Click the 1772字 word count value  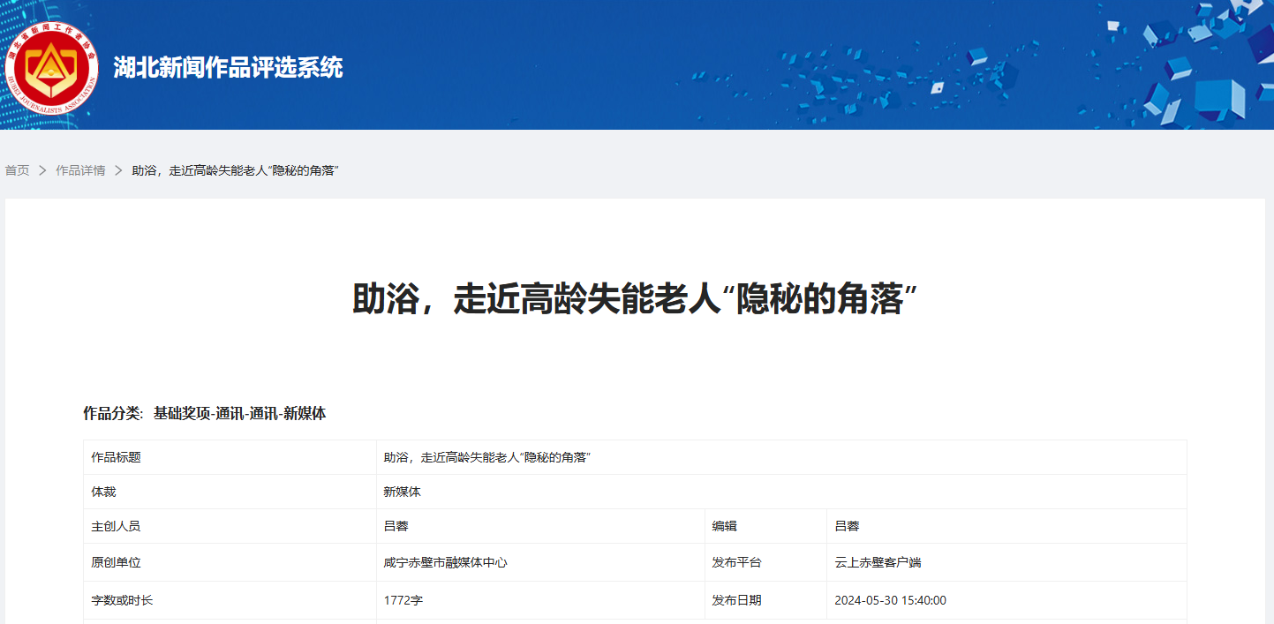(403, 600)
